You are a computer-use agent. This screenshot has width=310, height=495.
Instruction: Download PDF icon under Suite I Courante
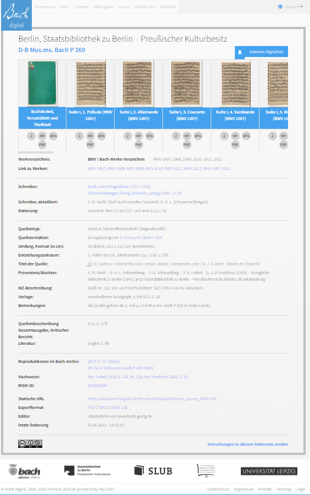(187, 145)
